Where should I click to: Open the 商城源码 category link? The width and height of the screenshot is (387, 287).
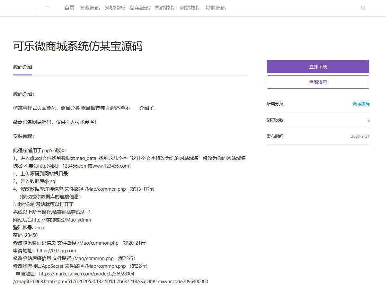coord(361,104)
